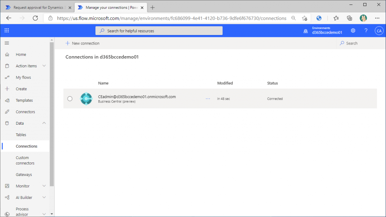
Task: Open Gateways under Data
Action: click(24, 175)
